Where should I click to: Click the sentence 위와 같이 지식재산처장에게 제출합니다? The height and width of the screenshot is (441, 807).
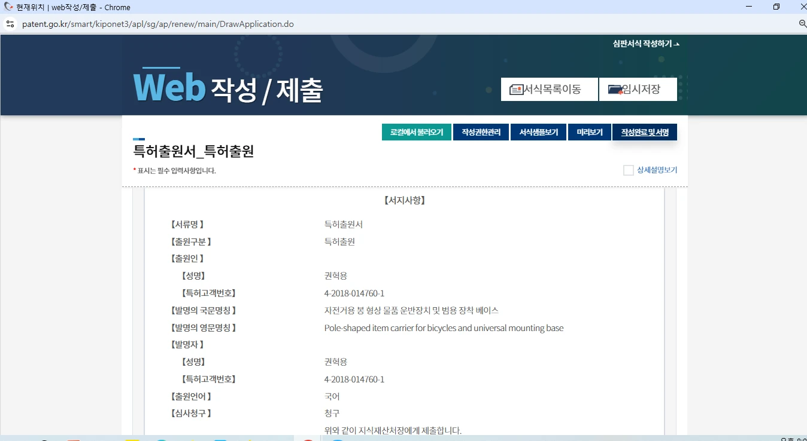(x=393, y=431)
